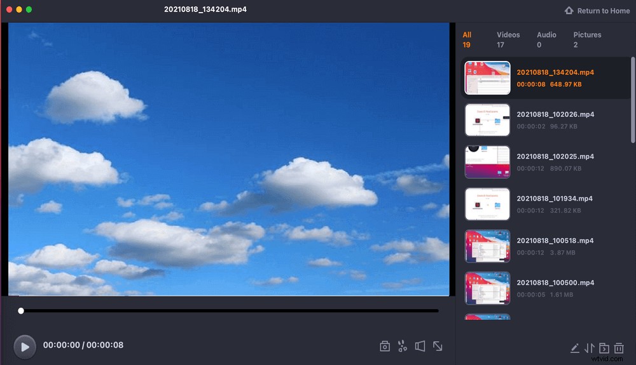The image size is (636, 365).
Task: Sort the recordings list with the arrows icon
Action: pos(590,348)
